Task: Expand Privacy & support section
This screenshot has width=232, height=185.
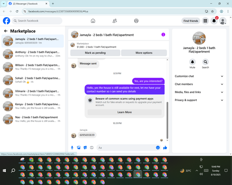Action: [199, 100]
